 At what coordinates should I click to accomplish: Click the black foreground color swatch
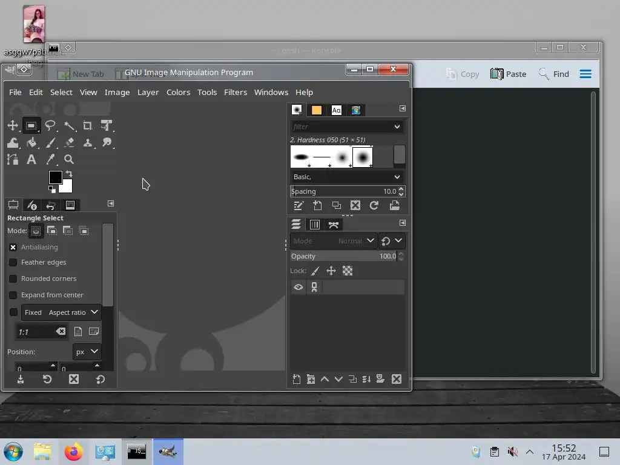(55, 177)
